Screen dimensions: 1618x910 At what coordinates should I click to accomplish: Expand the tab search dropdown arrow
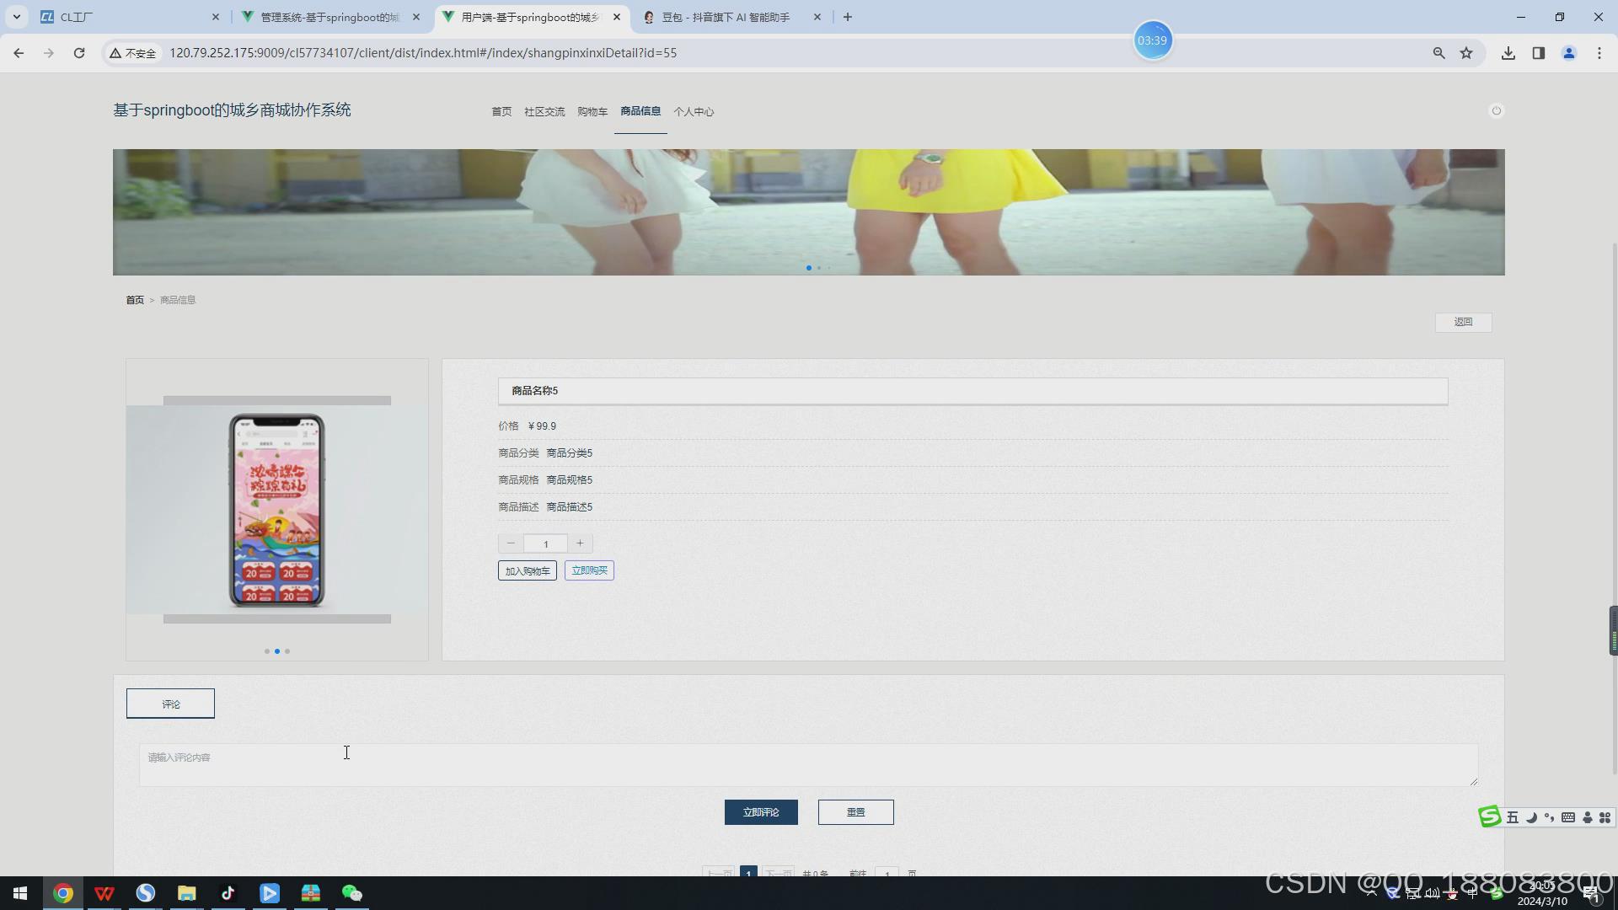pos(16,17)
